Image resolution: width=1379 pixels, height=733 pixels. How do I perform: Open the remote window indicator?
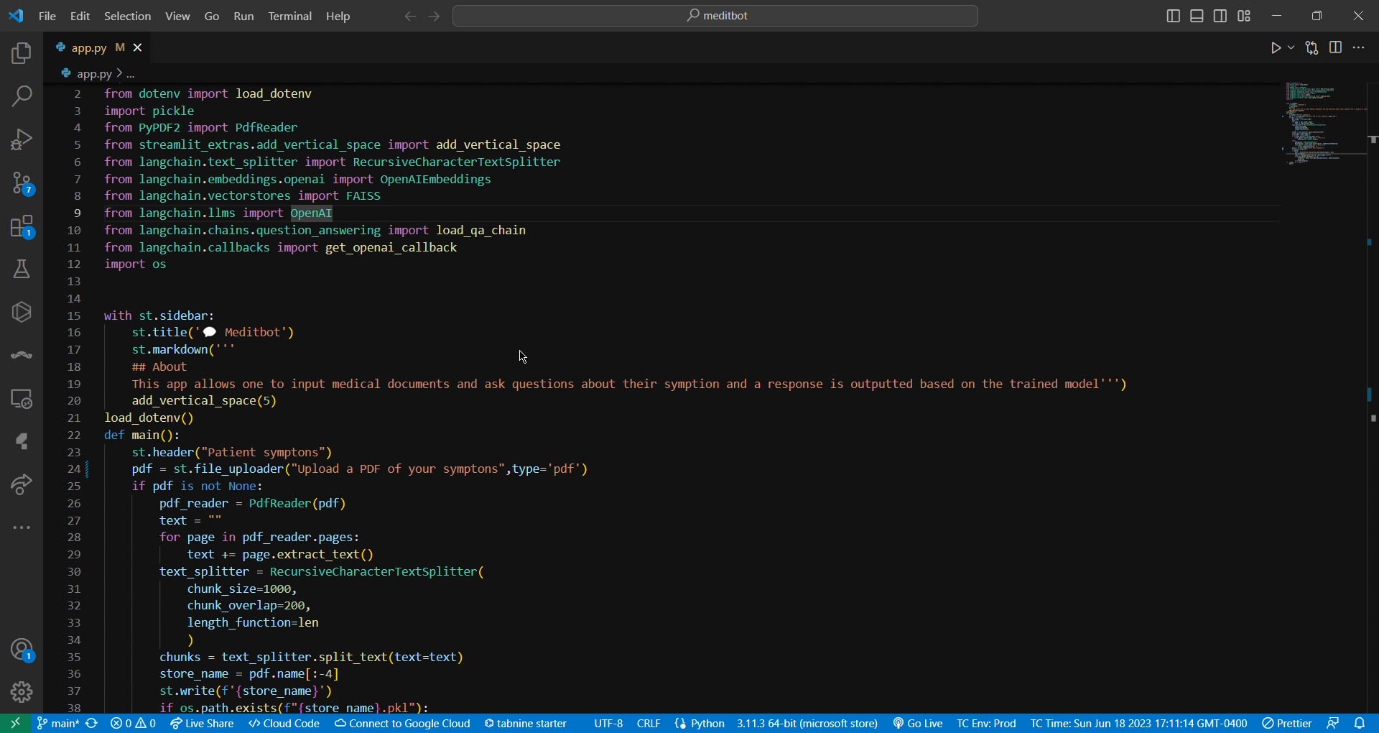[x=15, y=724]
